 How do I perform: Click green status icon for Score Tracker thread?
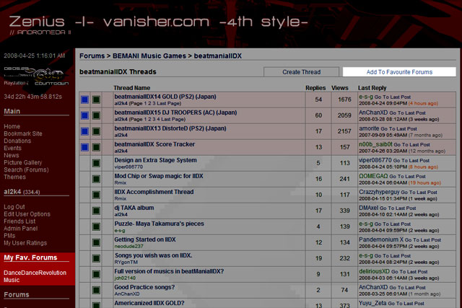pos(96,147)
